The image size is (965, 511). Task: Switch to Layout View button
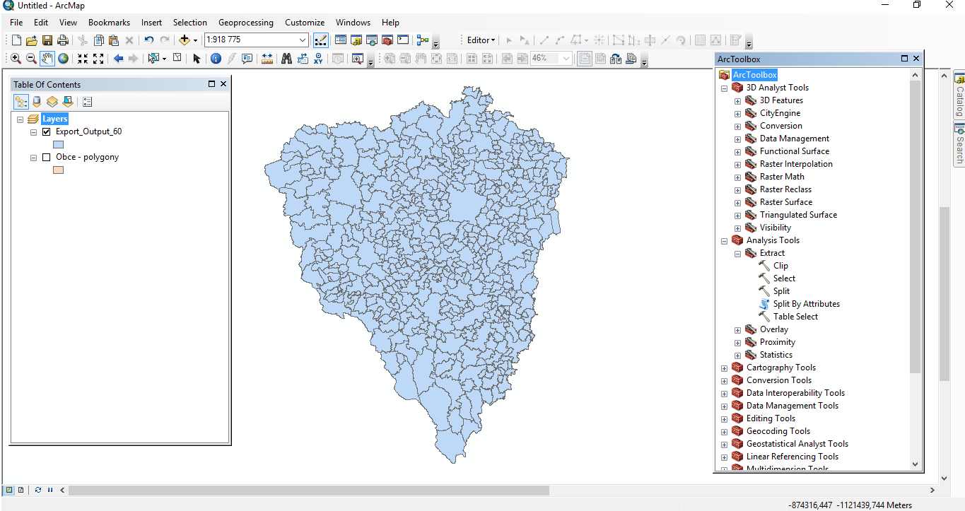[x=21, y=490]
